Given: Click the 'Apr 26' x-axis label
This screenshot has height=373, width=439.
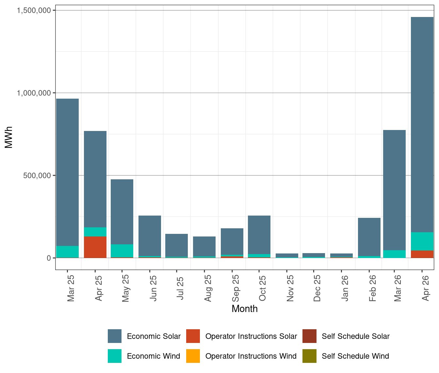Looking at the screenshot, I should coord(425,288).
